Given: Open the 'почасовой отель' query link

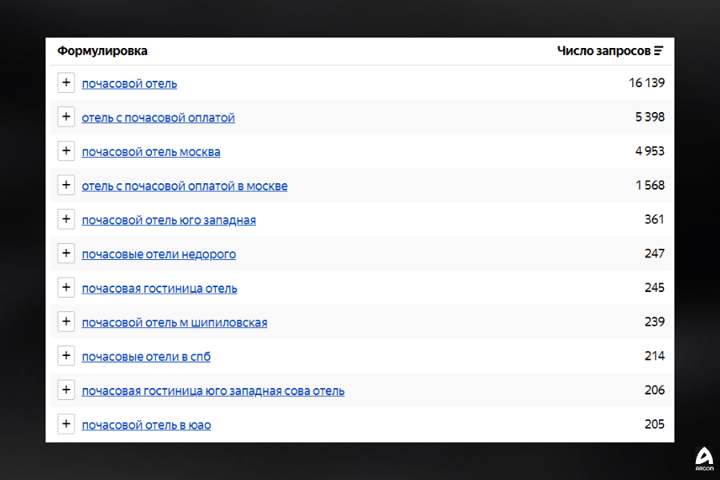Looking at the screenshot, I should pyautogui.click(x=130, y=83).
